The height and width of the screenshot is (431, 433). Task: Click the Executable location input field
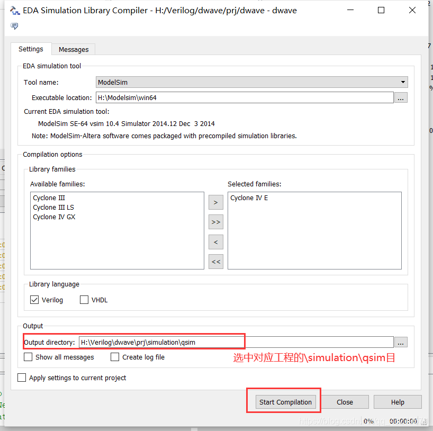[x=245, y=98]
